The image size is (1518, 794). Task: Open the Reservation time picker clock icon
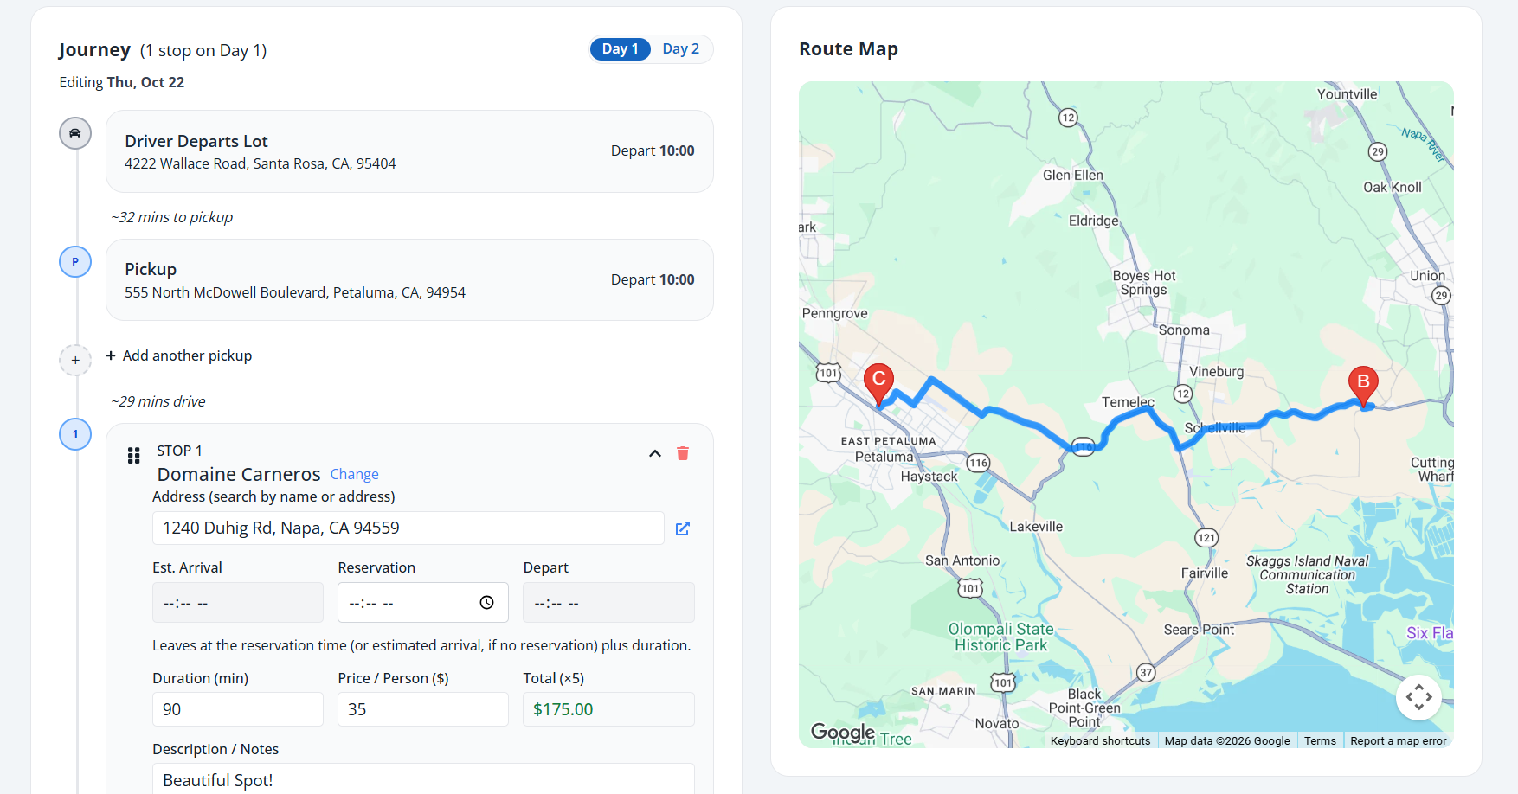487,603
